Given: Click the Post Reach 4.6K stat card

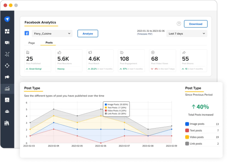Looking at the screenshot, I should coord(100,60).
